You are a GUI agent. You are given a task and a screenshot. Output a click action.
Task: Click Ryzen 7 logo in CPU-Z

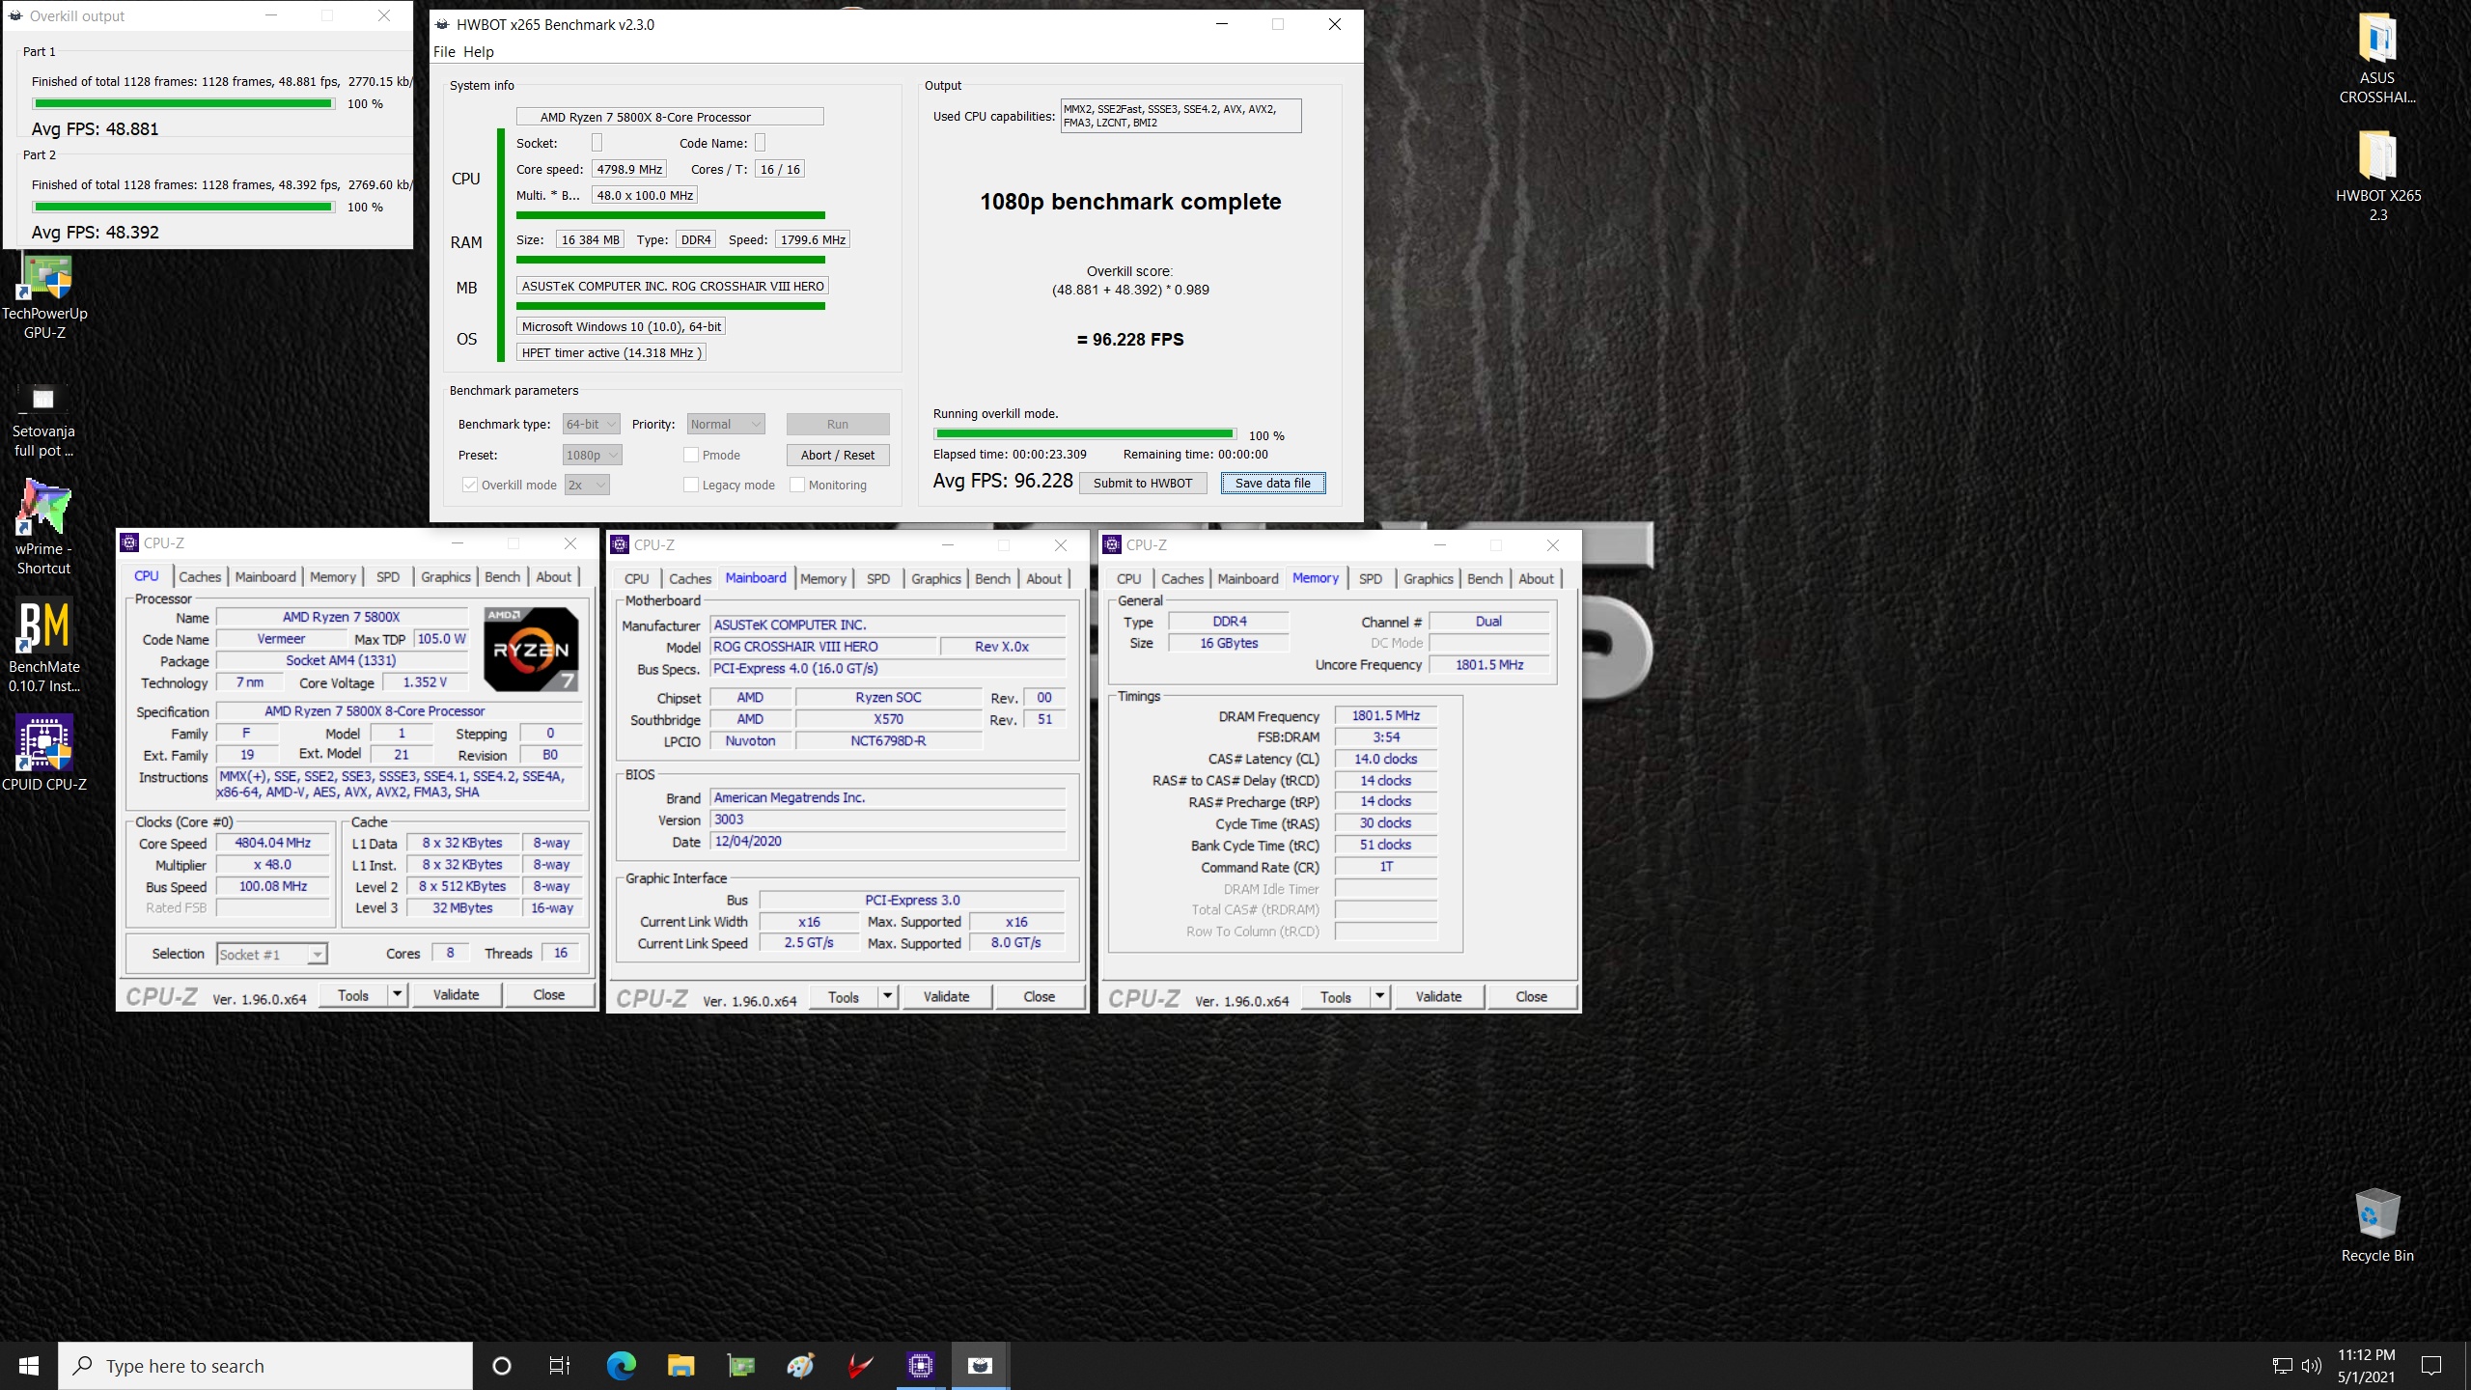click(531, 649)
